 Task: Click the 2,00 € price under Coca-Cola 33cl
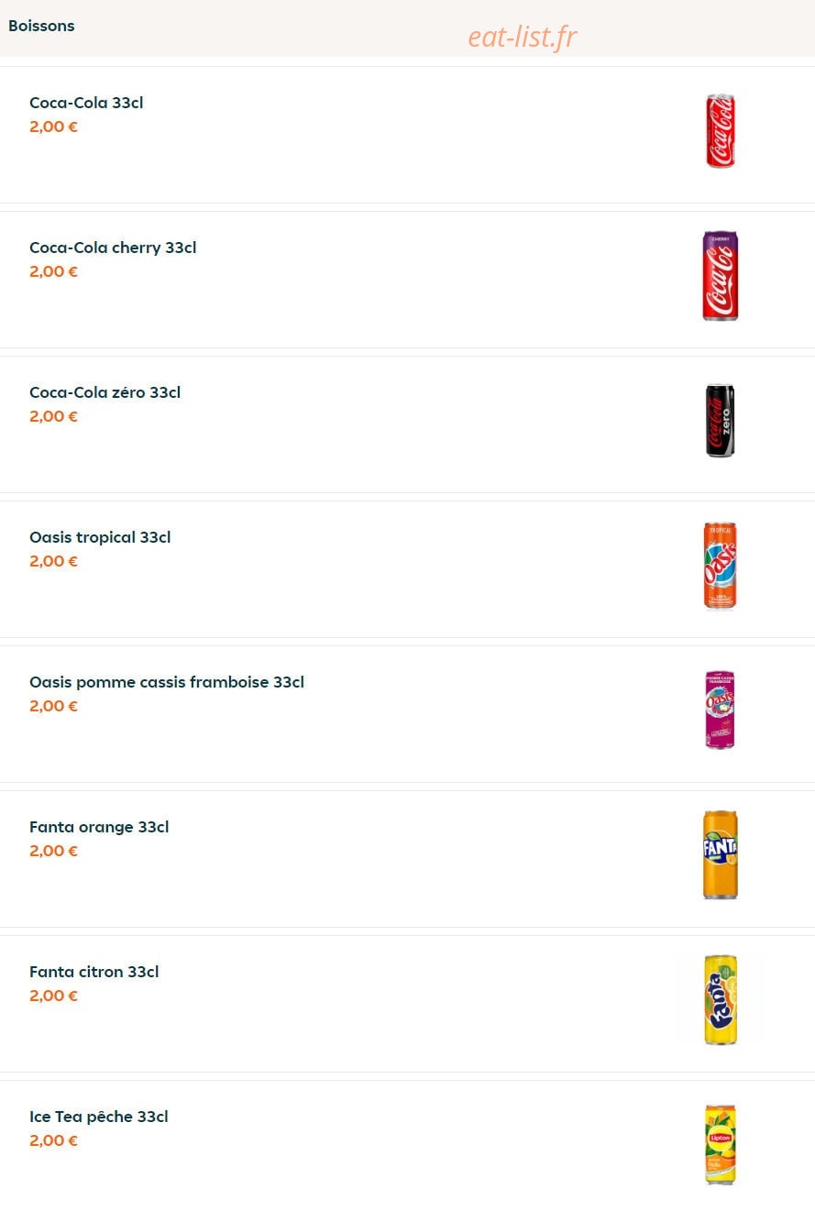(x=53, y=127)
